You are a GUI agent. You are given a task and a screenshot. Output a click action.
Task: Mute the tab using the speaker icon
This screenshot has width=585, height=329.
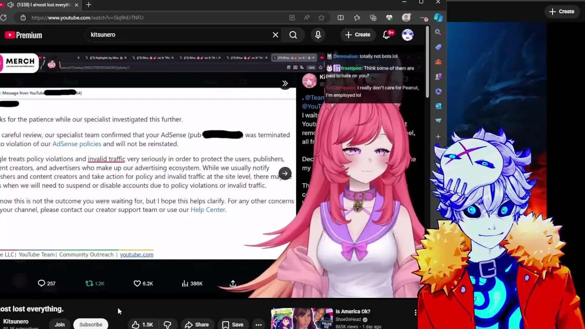click(x=10, y=5)
